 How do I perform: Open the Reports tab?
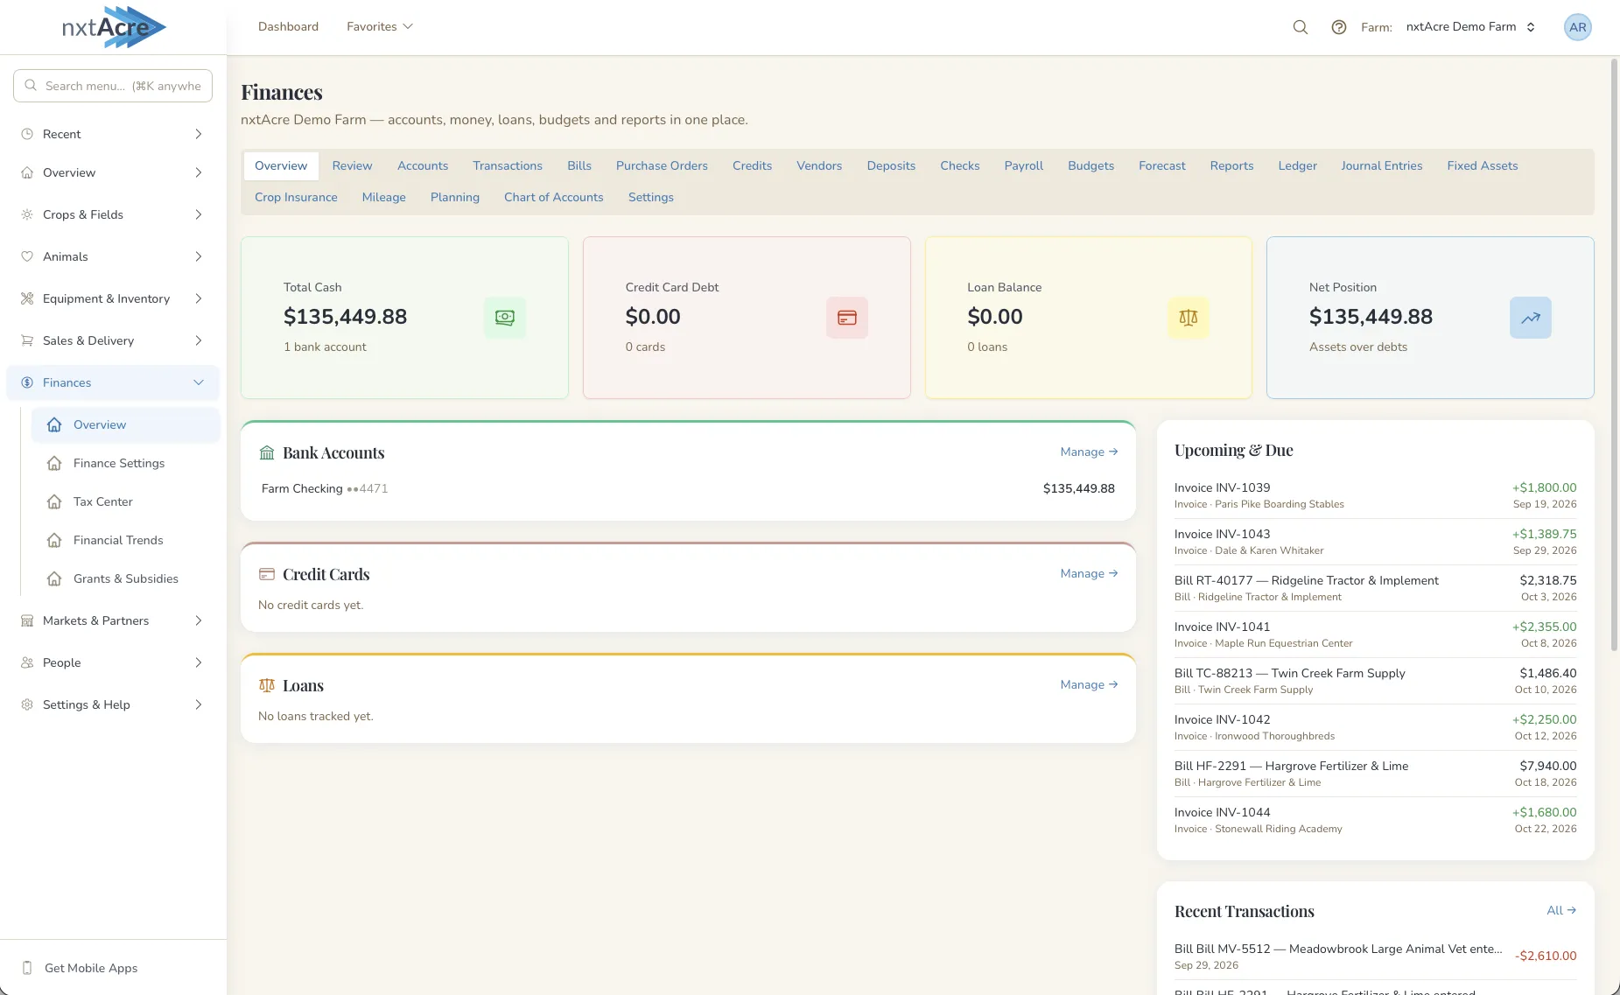(x=1231, y=165)
